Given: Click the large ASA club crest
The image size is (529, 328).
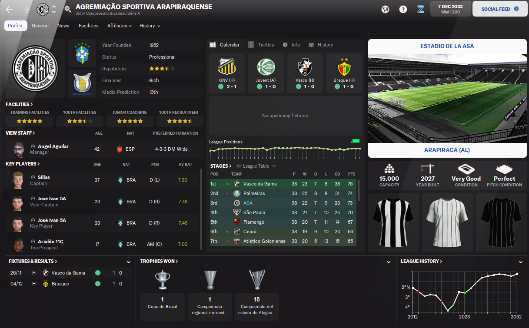Looking at the screenshot, I should coord(35,70).
